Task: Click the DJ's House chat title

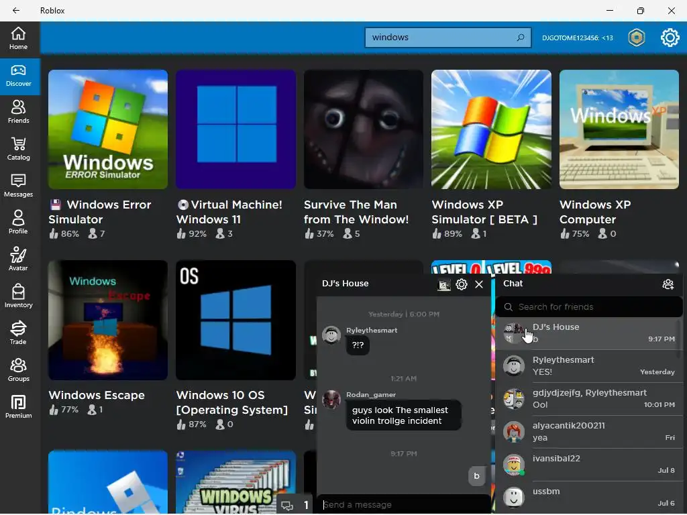Action: 346,284
